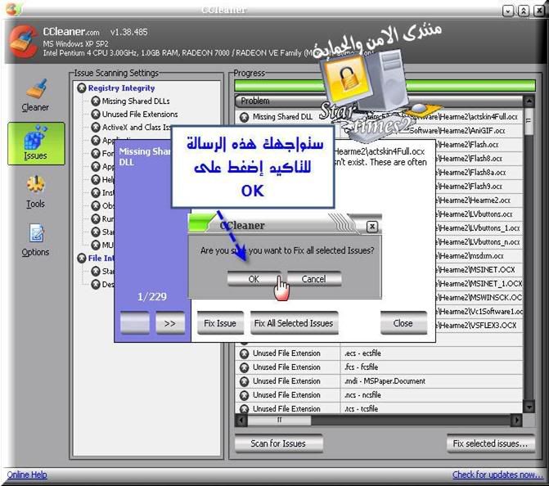Screen dimensions: 549x486
Task: Toggle check of .mdi MSPaper.Document row
Action: click(245, 381)
